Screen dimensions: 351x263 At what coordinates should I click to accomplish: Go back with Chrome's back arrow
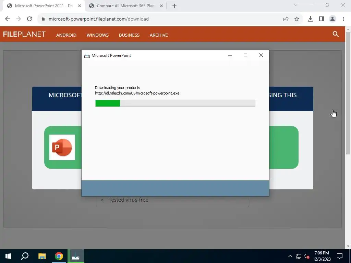[x=8, y=19]
